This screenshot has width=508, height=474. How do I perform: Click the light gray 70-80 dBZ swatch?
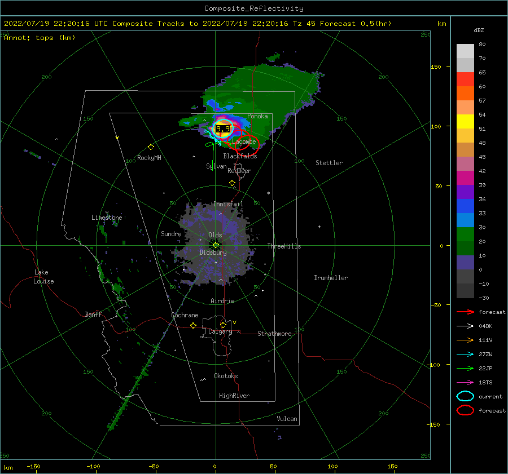point(465,51)
